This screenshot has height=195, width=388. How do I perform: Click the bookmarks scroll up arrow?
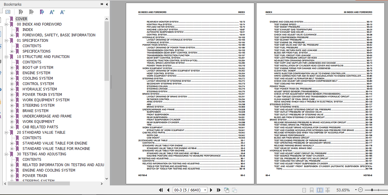tap(107, 19)
